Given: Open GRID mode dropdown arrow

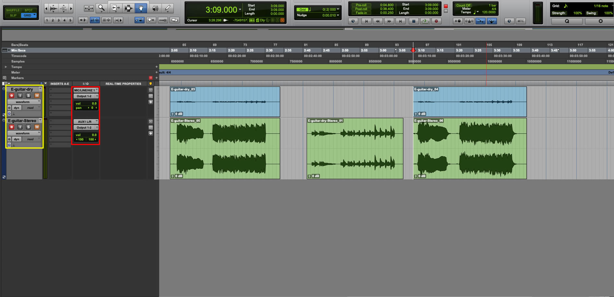Looking at the screenshot, I should coord(34,15).
